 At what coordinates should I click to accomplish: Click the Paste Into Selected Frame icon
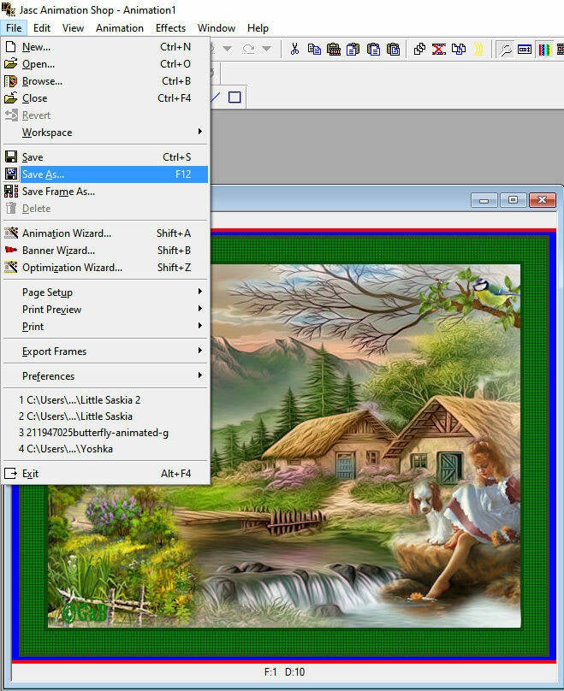click(x=393, y=49)
